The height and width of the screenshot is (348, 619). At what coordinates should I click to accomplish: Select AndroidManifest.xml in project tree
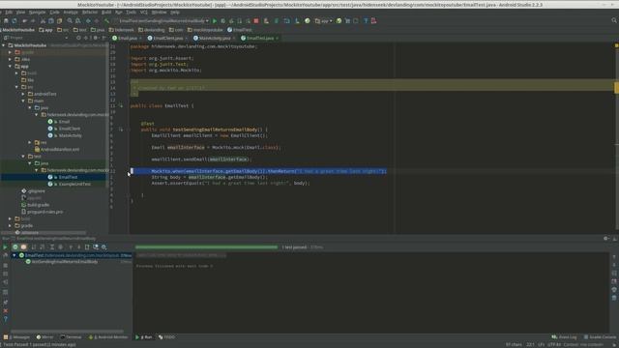tap(60, 150)
